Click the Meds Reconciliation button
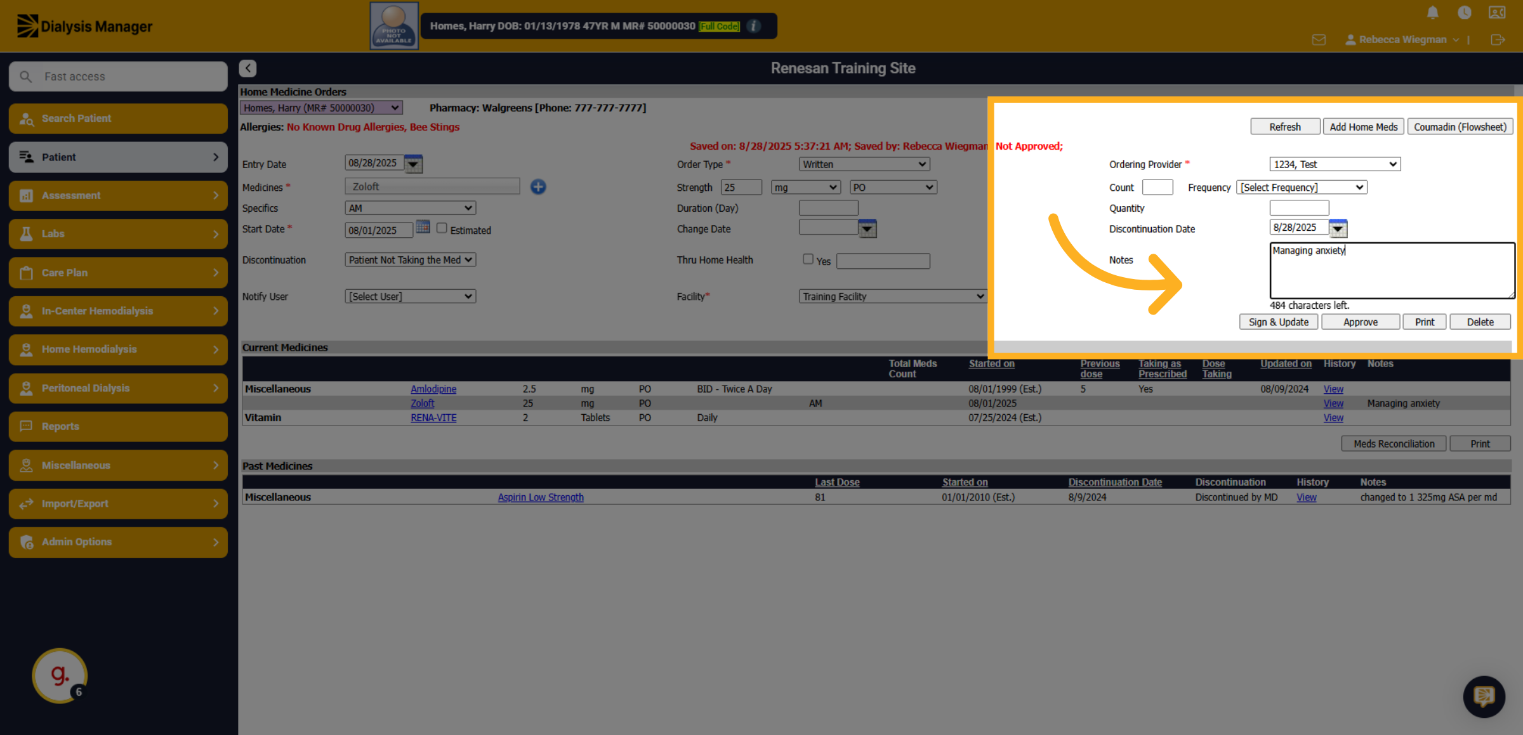The image size is (1523, 735). click(1394, 444)
